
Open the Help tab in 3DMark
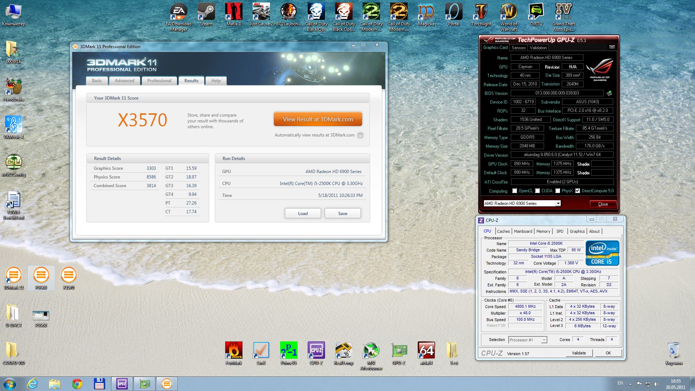point(216,81)
